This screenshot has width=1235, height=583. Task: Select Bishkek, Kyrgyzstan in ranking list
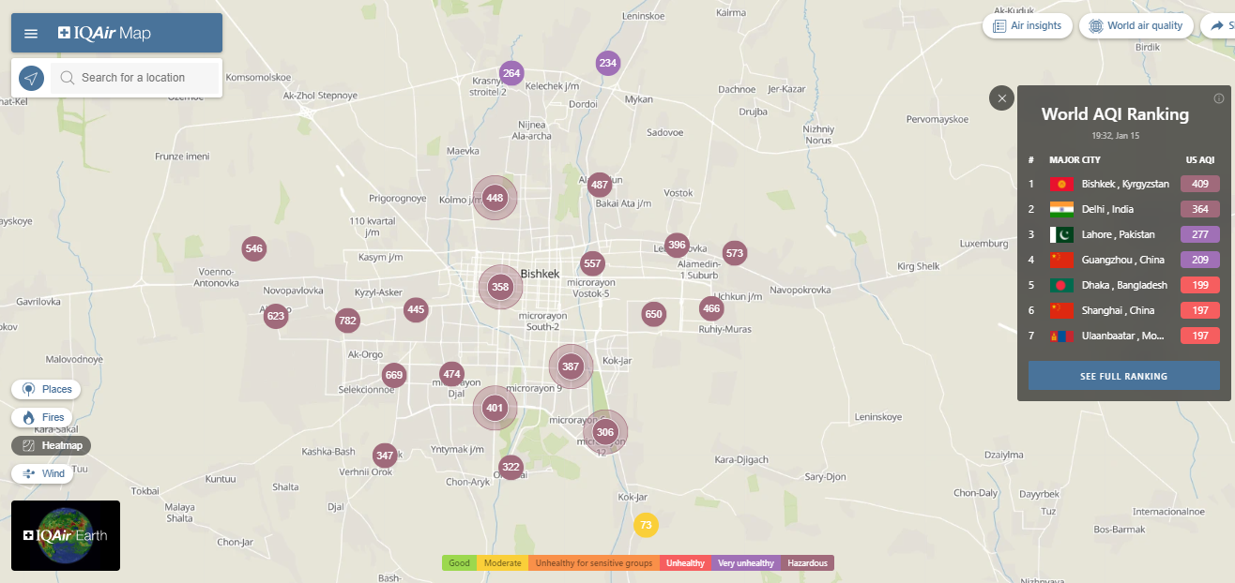pyautogui.click(x=1123, y=184)
